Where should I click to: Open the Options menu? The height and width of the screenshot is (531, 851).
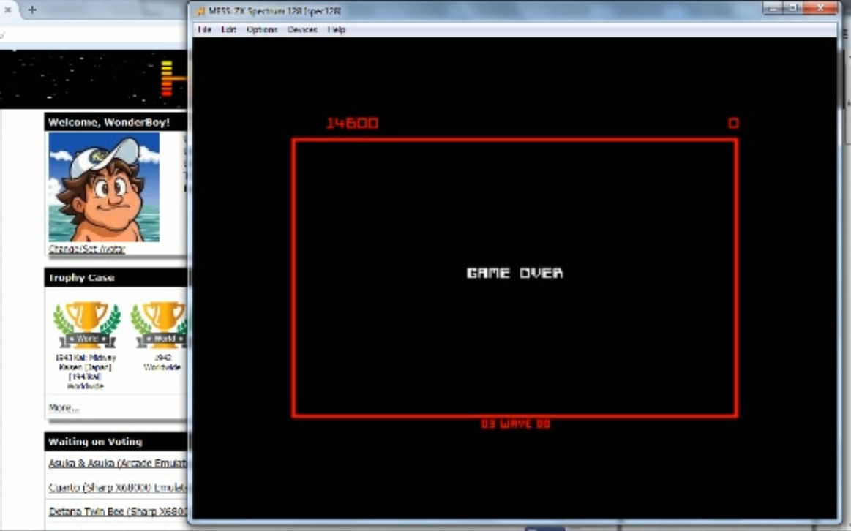(262, 30)
